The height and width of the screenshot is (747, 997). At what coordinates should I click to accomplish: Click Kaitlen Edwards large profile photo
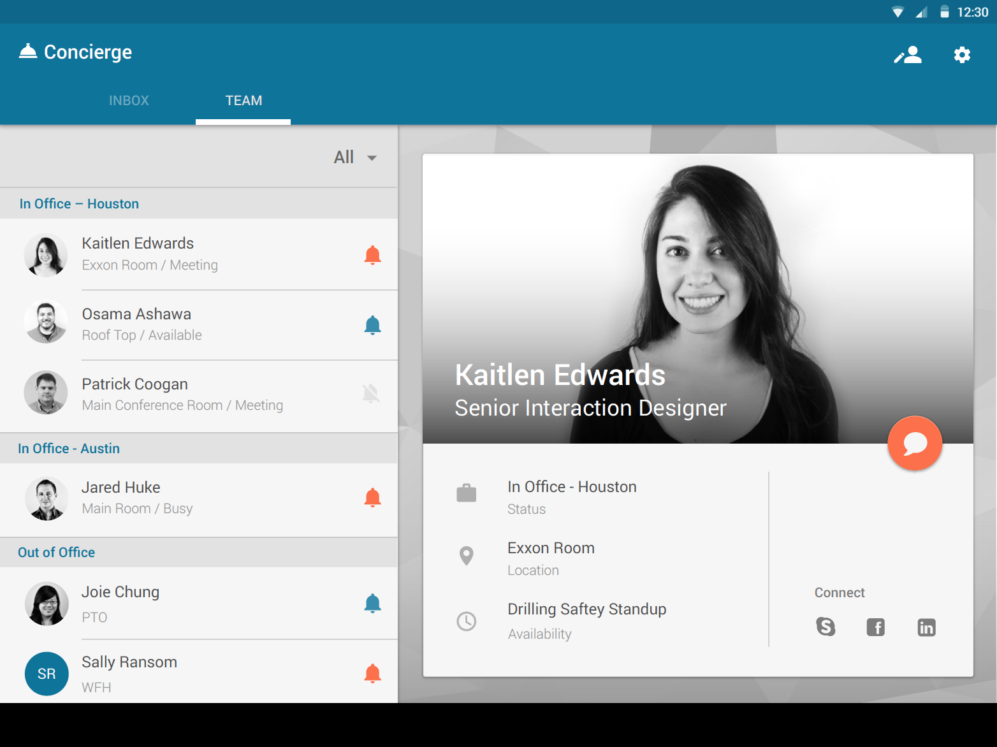point(698,298)
